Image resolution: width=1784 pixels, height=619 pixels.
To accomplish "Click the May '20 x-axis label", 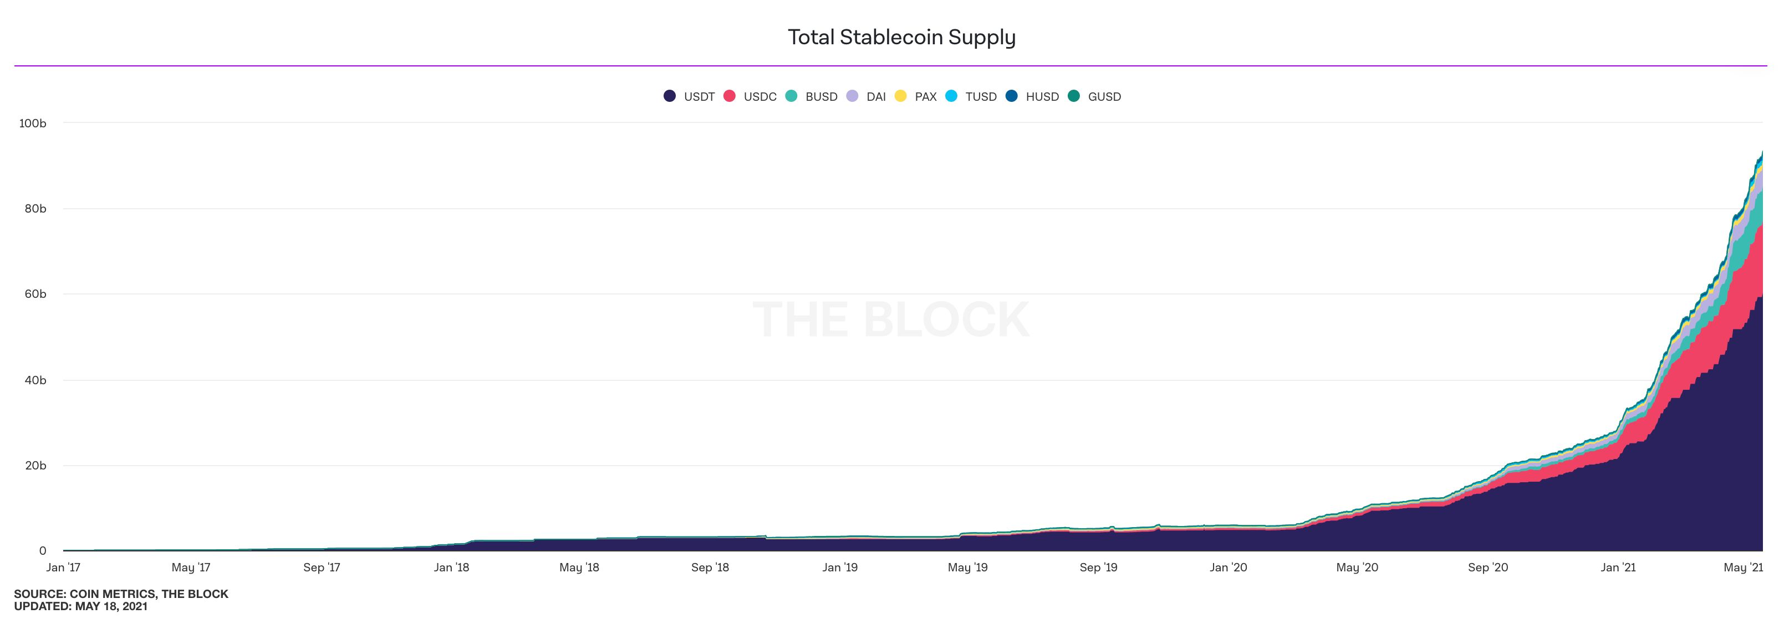I will point(1357,567).
